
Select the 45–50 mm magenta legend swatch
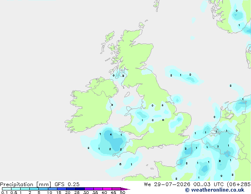tap(116, 189)
